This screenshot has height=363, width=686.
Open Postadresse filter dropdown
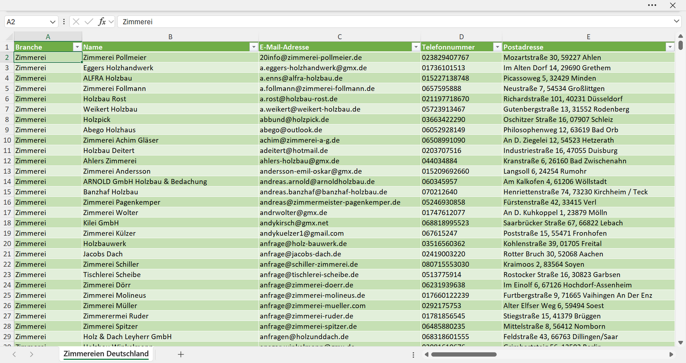pos(670,47)
